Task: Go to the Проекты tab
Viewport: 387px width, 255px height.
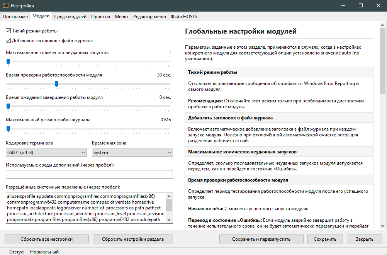Action: 100,16
